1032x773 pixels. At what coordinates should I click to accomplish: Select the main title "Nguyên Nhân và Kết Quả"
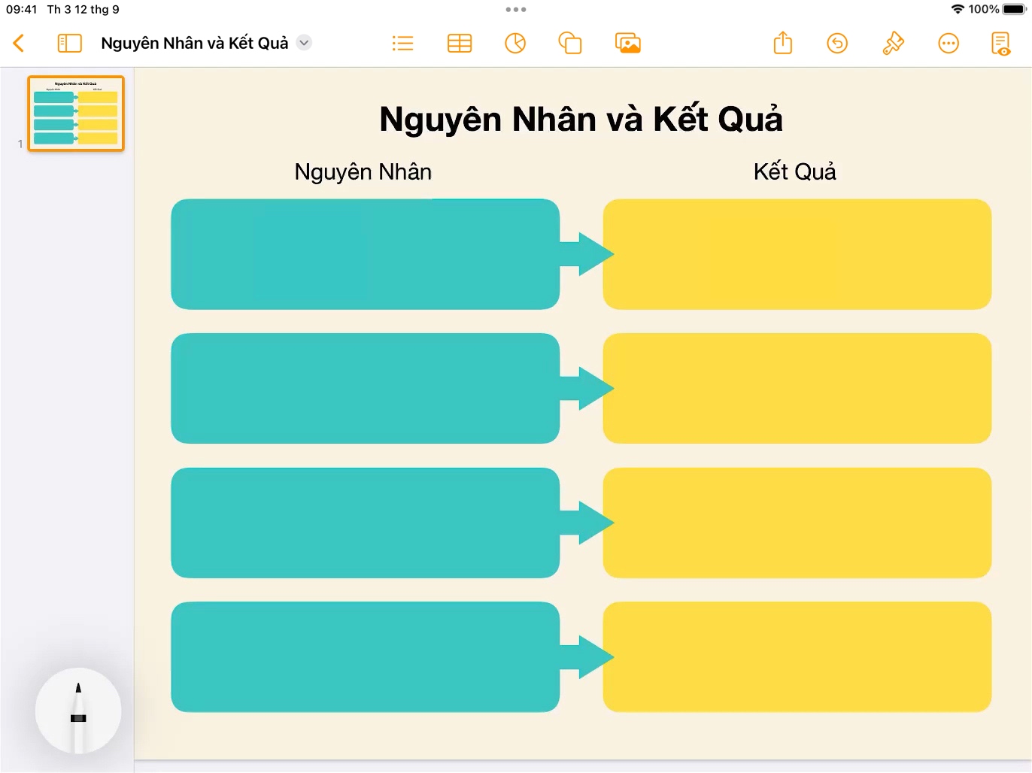click(x=581, y=119)
